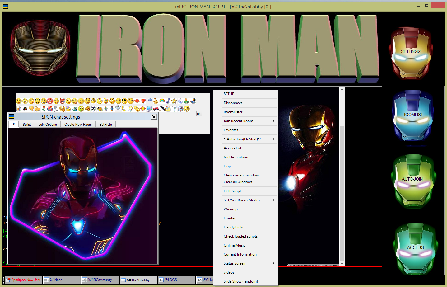Click scrollbar up arrow in chat window
447x287 pixels.
point(342,89)
